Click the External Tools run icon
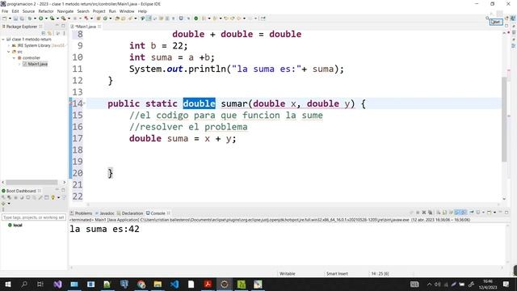517x291 pixels. (x=63, y=19)
